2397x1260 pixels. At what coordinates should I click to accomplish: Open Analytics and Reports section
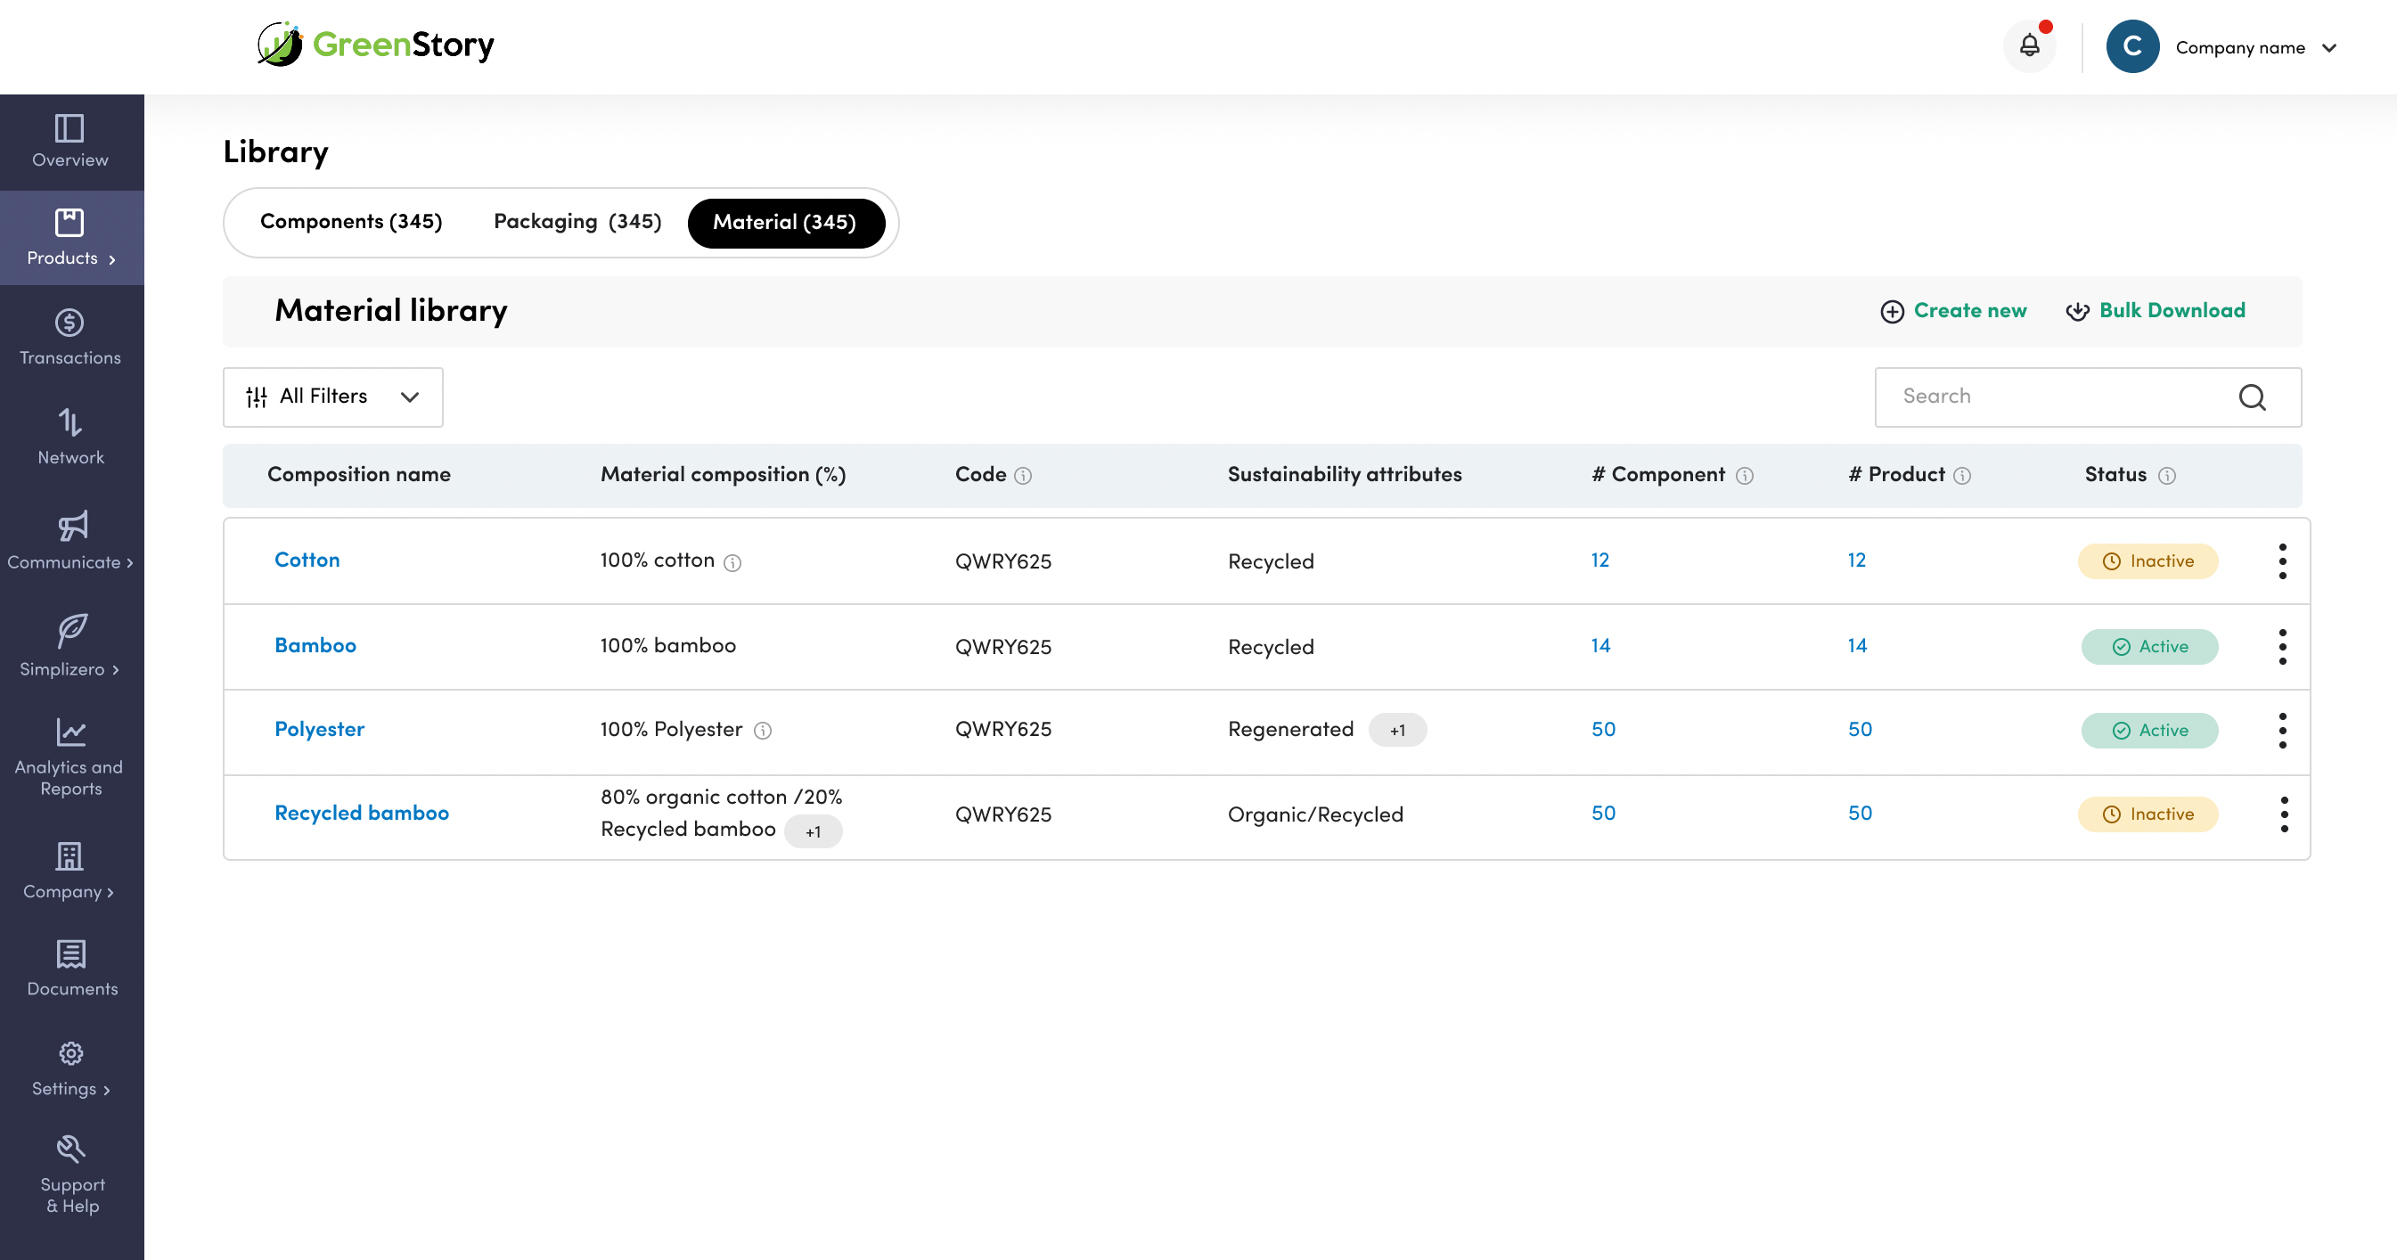[70, 756]
